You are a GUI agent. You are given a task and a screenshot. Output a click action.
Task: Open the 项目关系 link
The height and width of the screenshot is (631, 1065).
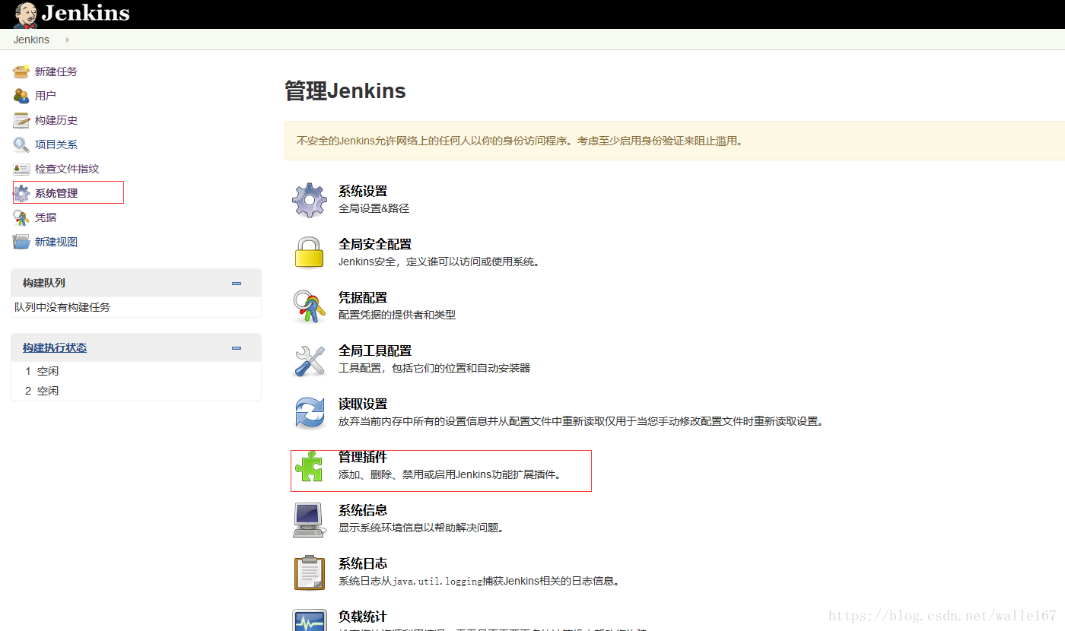56,144
